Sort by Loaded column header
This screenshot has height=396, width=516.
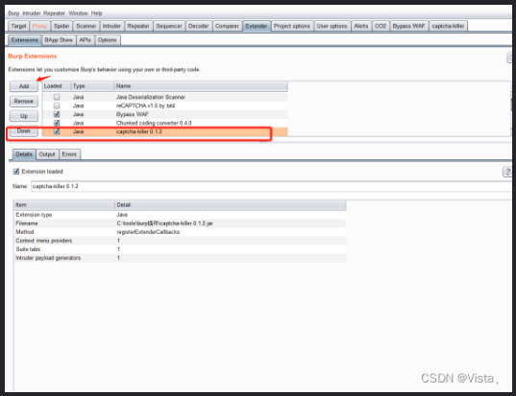point(57,86)
